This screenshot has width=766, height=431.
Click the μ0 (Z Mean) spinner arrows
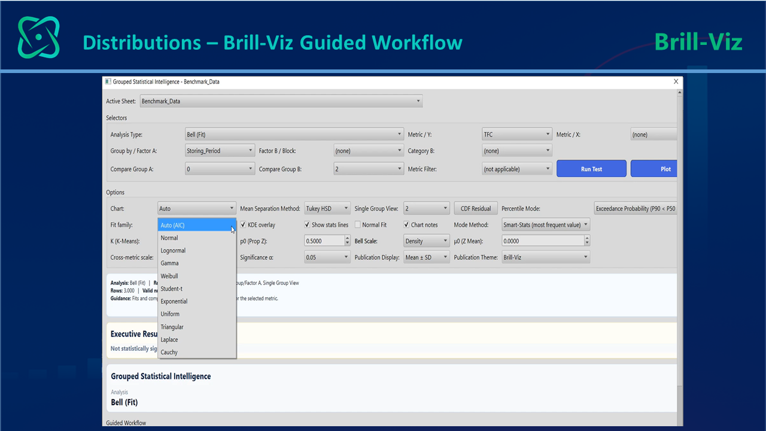tap(586, 241)
